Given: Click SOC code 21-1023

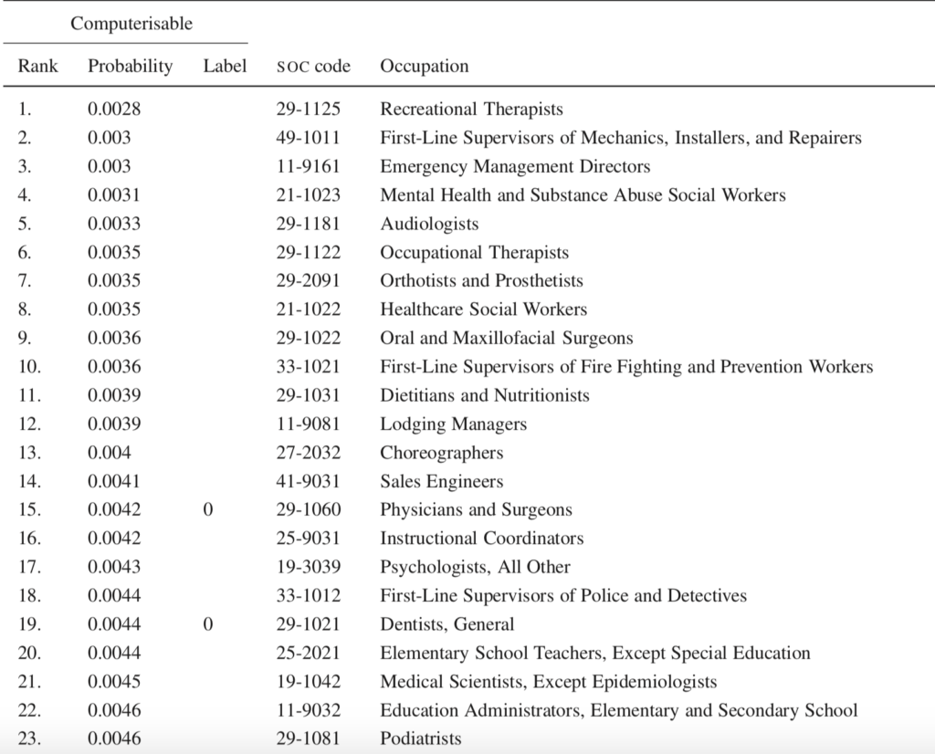Looking at the screenshot, I should pyautogui.click(x=308, y=195).
